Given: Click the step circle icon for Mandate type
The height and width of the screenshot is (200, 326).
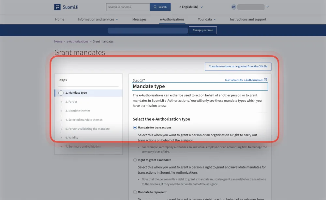Looking at the screenshot, I should (x=61, y=93).
